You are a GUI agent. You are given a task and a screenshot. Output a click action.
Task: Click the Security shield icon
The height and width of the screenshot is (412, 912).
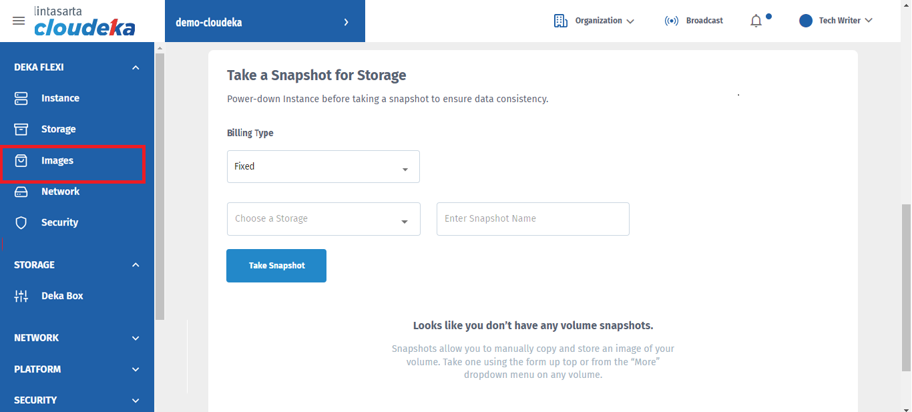click(x=21, y=222)
